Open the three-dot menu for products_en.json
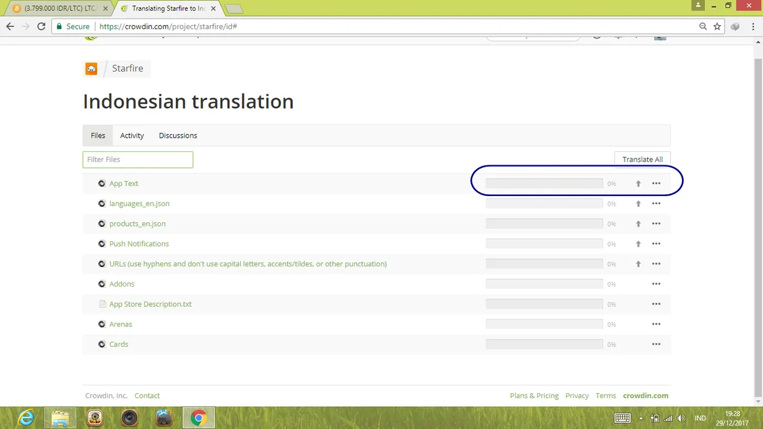This screenshot has width=763, height=429. tap(656, 223)
